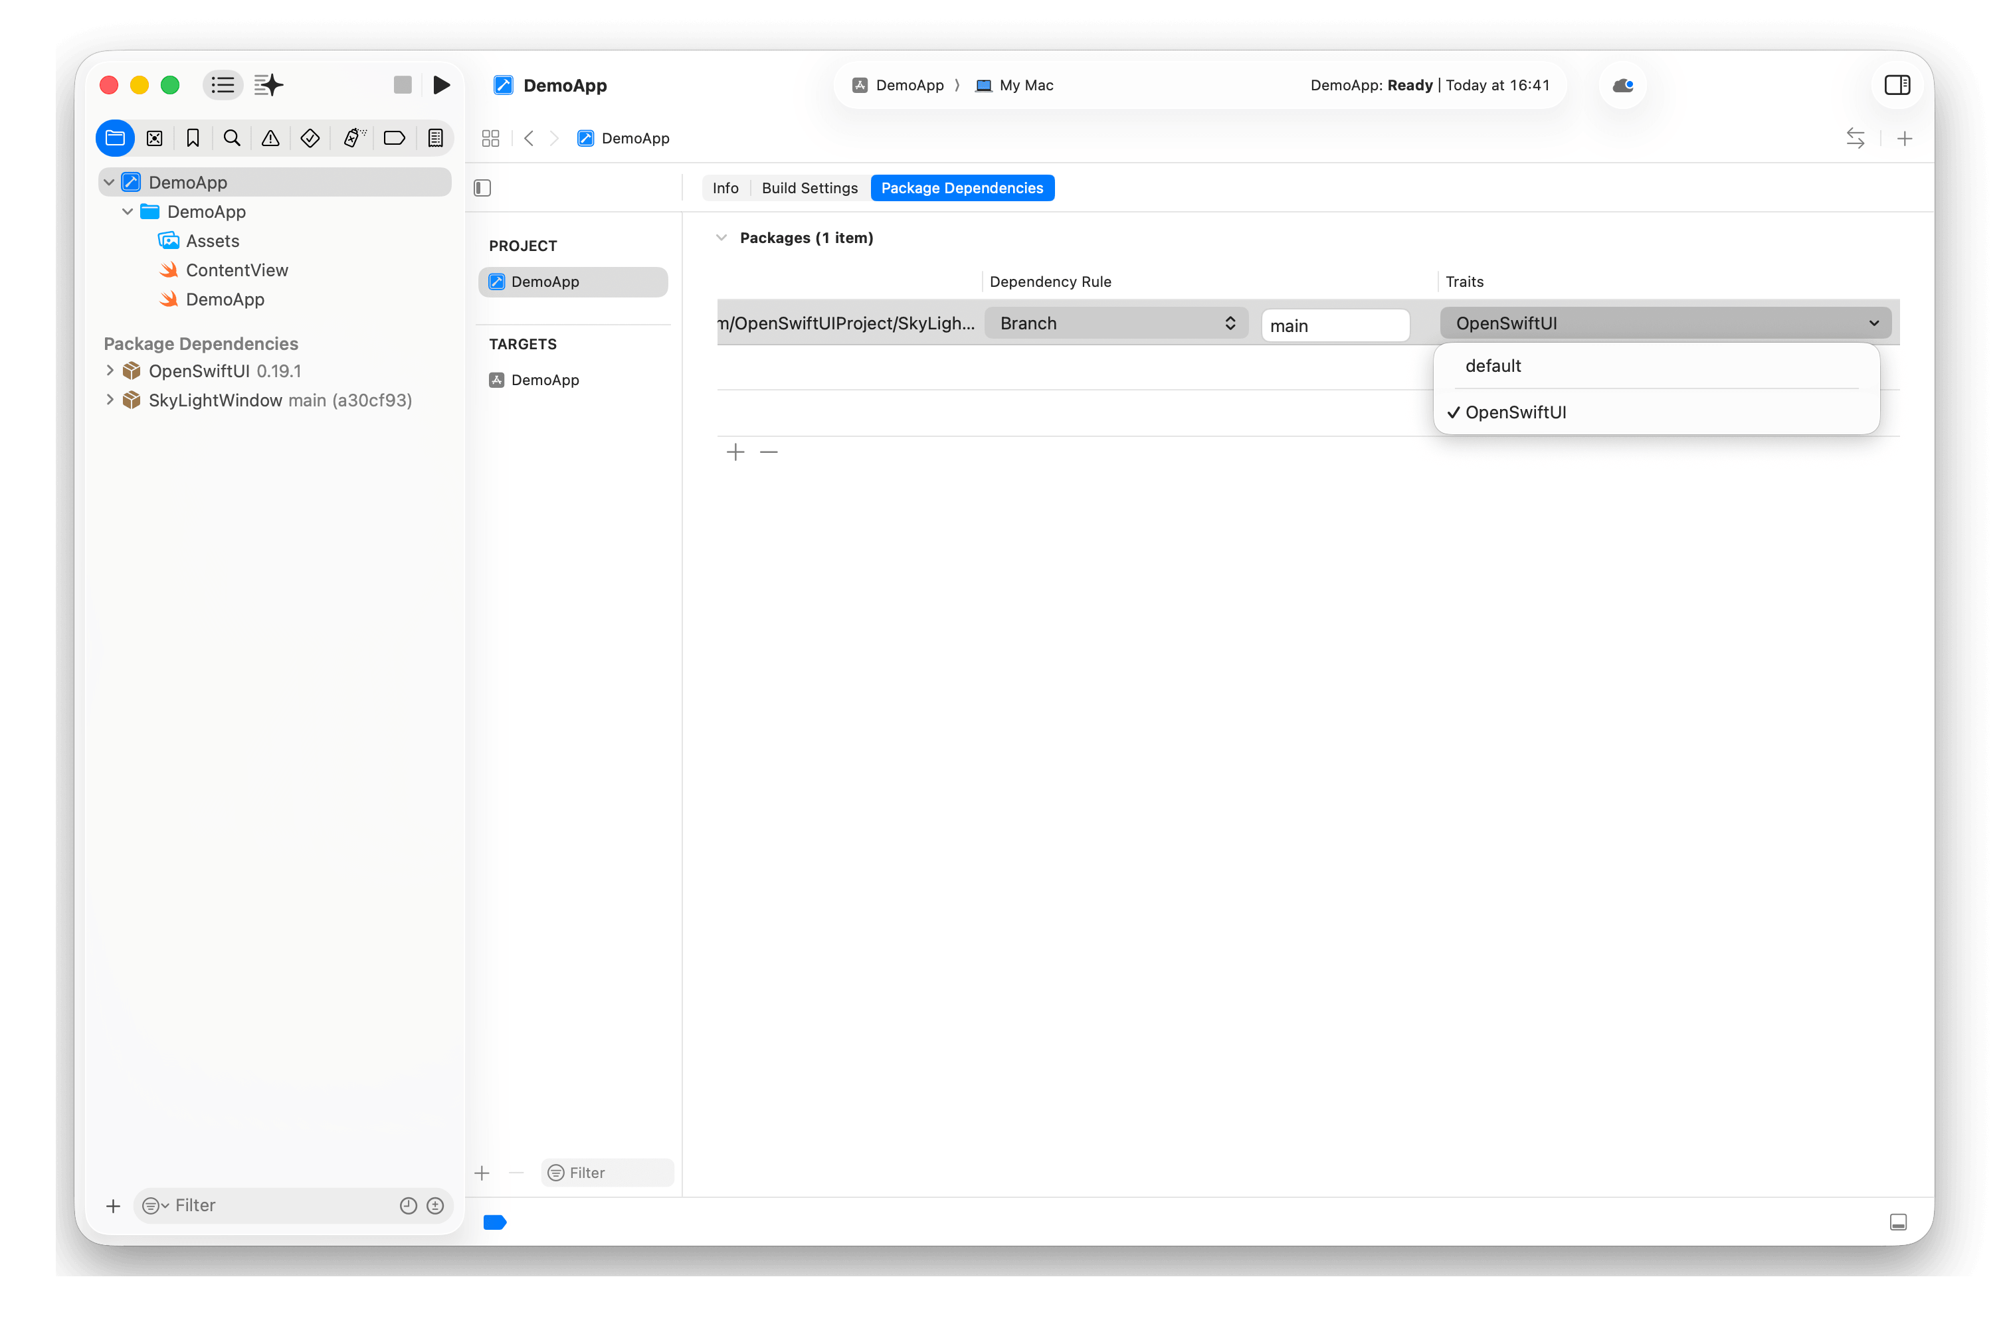Click the navigator Filter field
Screen dimensions: 2009x1344
coord(292,1205)
